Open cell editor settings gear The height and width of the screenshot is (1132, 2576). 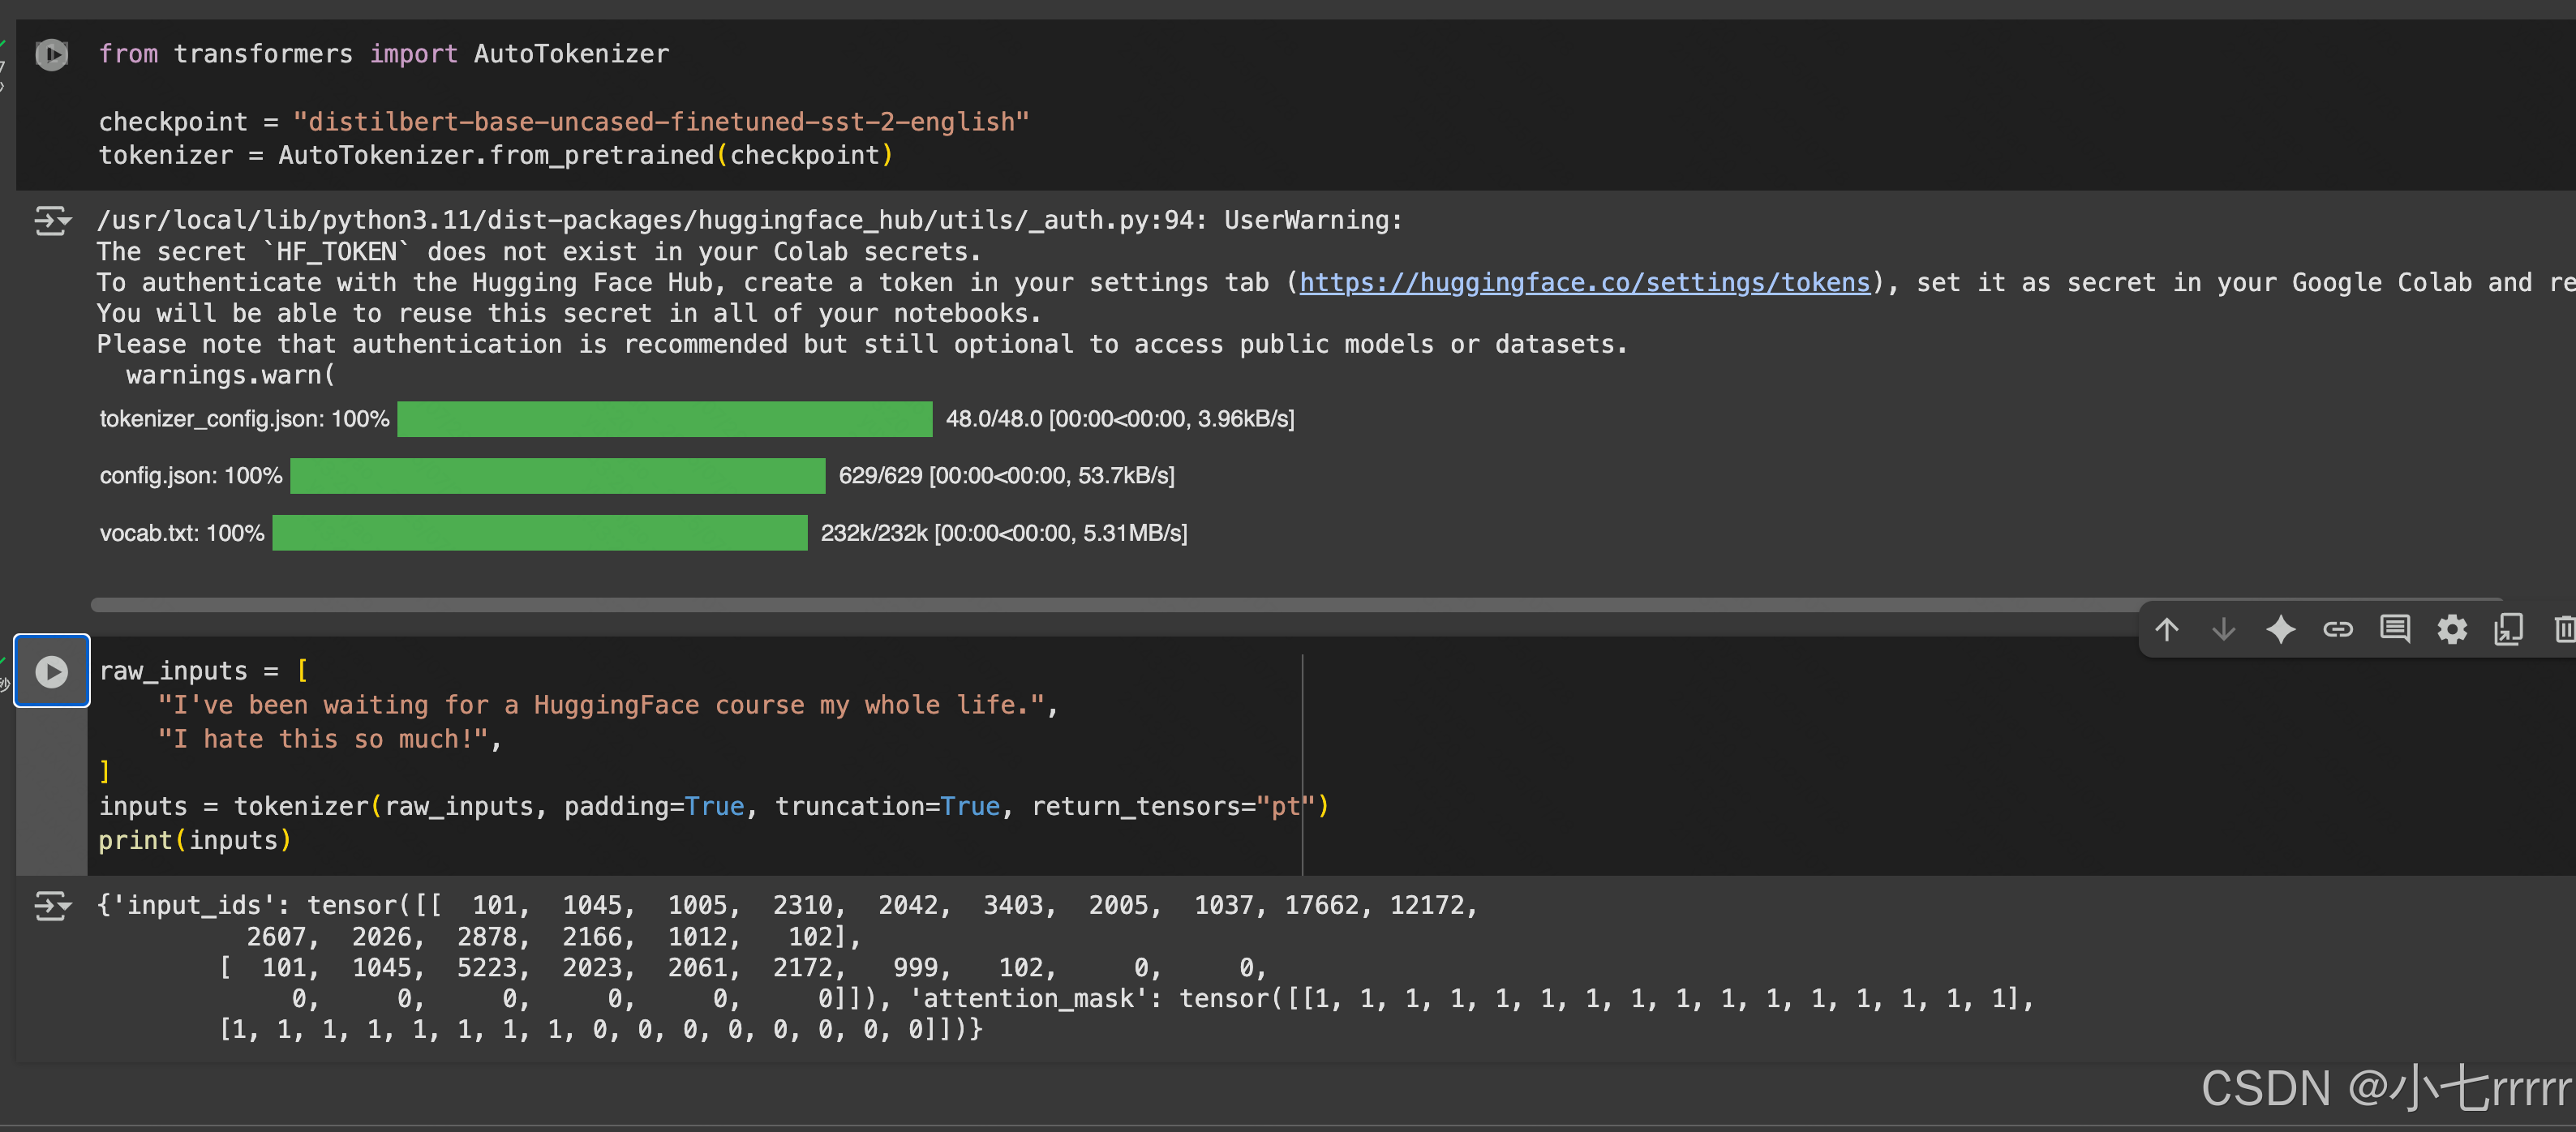click(x=2451, y=629)
